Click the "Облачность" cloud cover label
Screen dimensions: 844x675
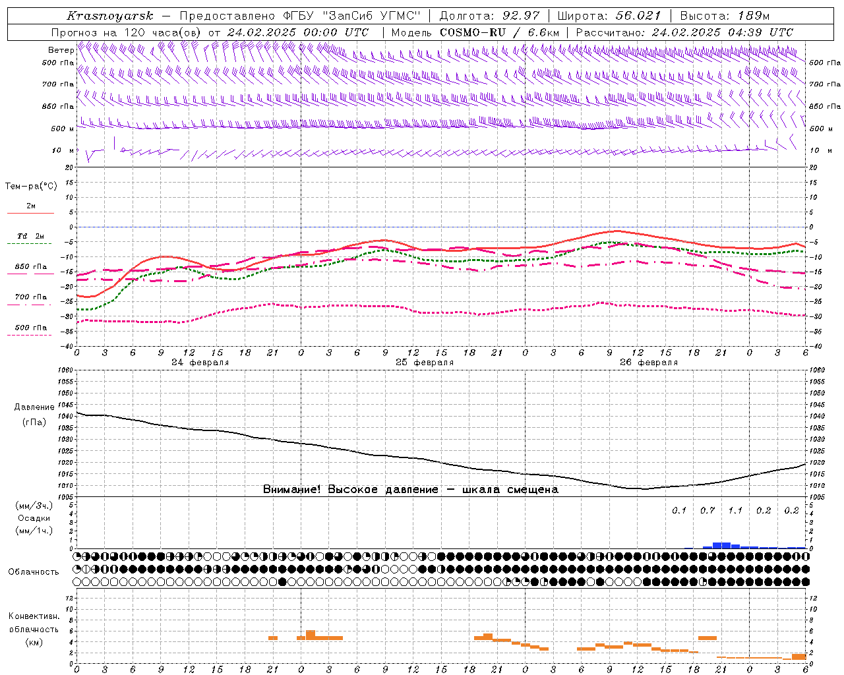pos(34,572)
